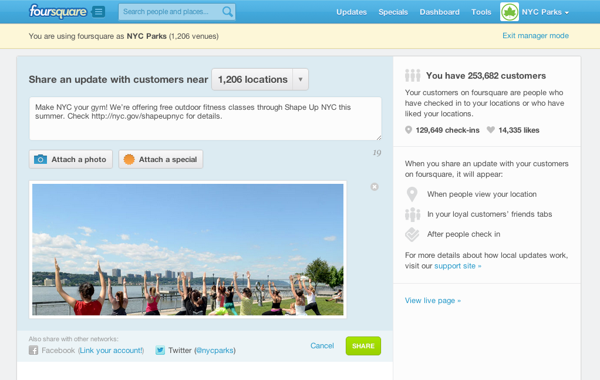Open the Updates menu
Screen dimensions: 600x380
pos(351,12)
